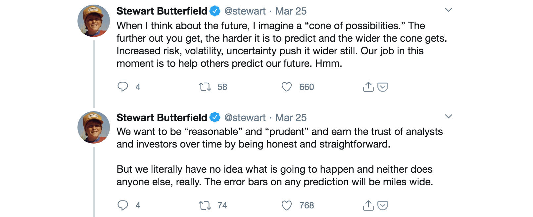The width and height of the screenshot is (533, 217).
Task: Click the verified badge on the first tweet
Action: coord(215,11)
